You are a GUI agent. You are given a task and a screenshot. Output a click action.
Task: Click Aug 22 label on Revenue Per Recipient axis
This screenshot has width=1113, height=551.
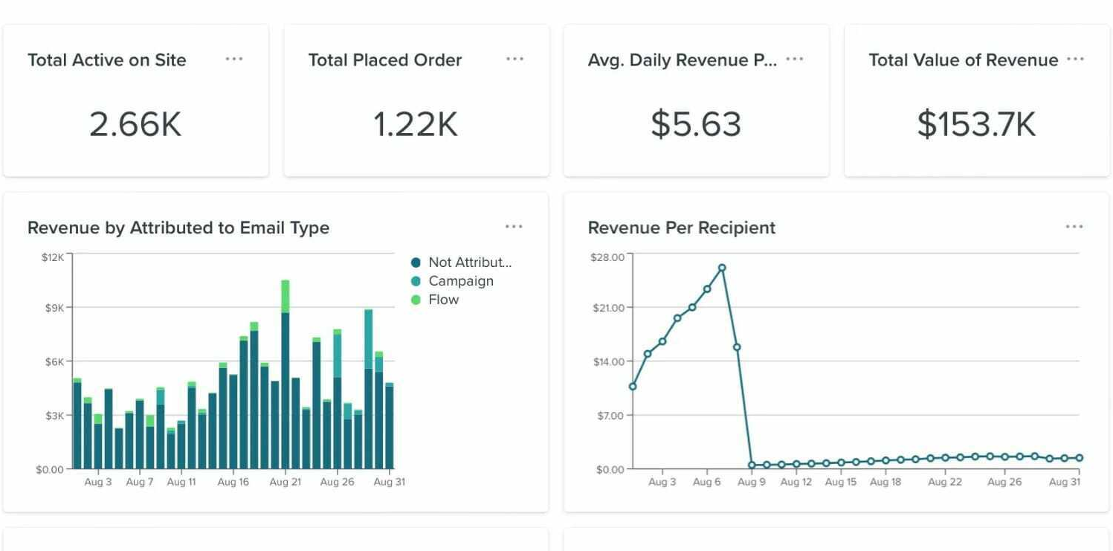[x=945, y=482]
